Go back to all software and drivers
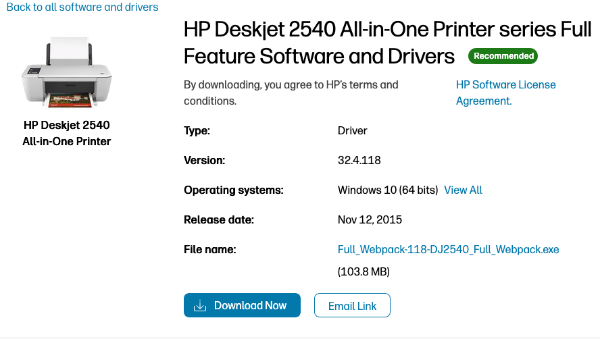The height and width of the screenshot is (341, 600). pos(82,7)
